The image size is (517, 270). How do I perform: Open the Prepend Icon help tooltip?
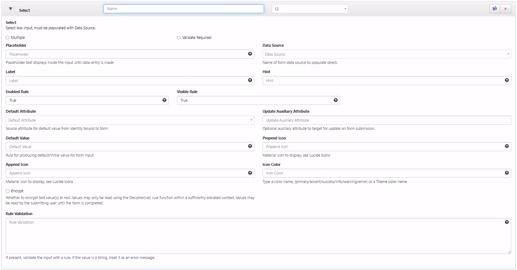507,146
